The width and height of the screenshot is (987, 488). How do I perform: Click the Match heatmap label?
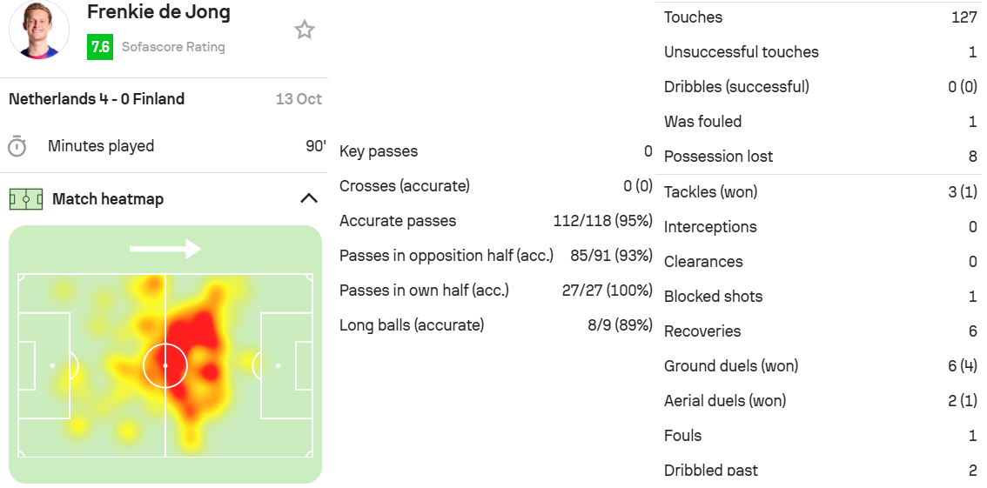[x=108, y=199]
